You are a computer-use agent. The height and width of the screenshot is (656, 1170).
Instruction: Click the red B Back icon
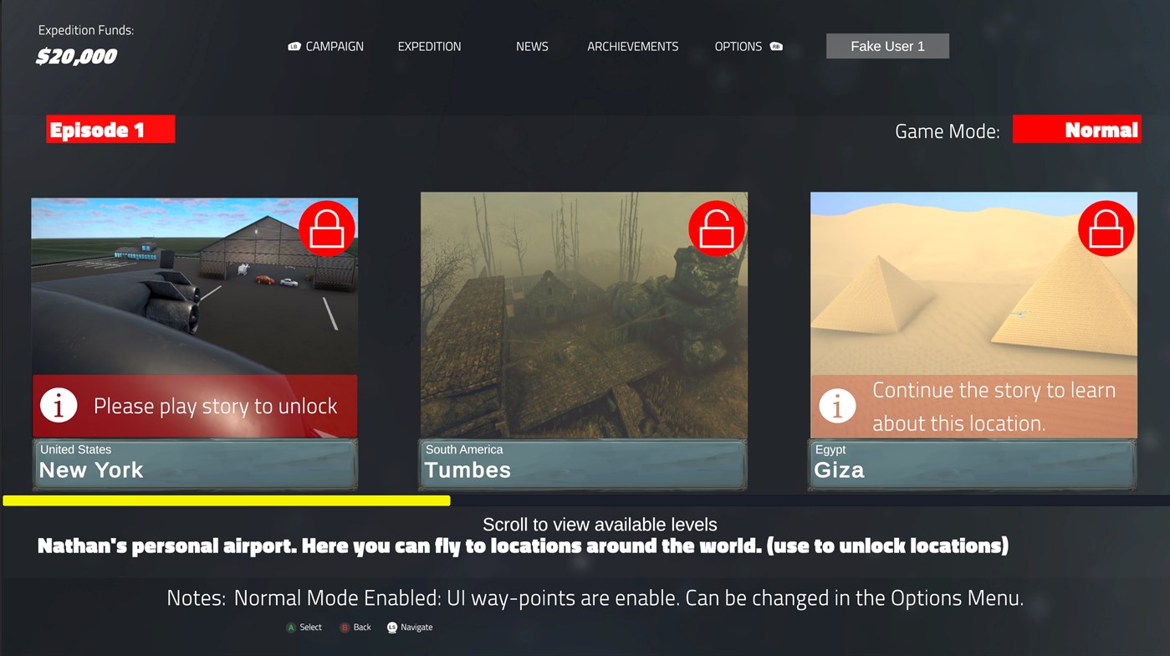[344, 628]
